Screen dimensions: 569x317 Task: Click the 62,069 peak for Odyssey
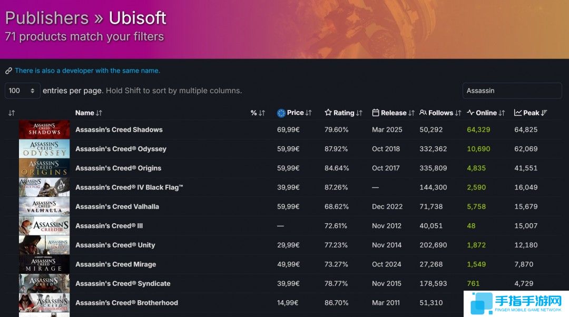(x=526, y=148)
